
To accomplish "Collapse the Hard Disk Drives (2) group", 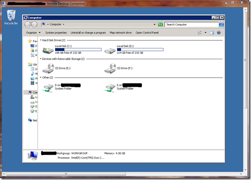I will point(41,40).
